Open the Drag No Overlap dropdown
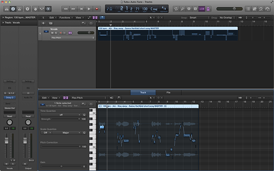274x171 pixels. click(x=227, y=18)
